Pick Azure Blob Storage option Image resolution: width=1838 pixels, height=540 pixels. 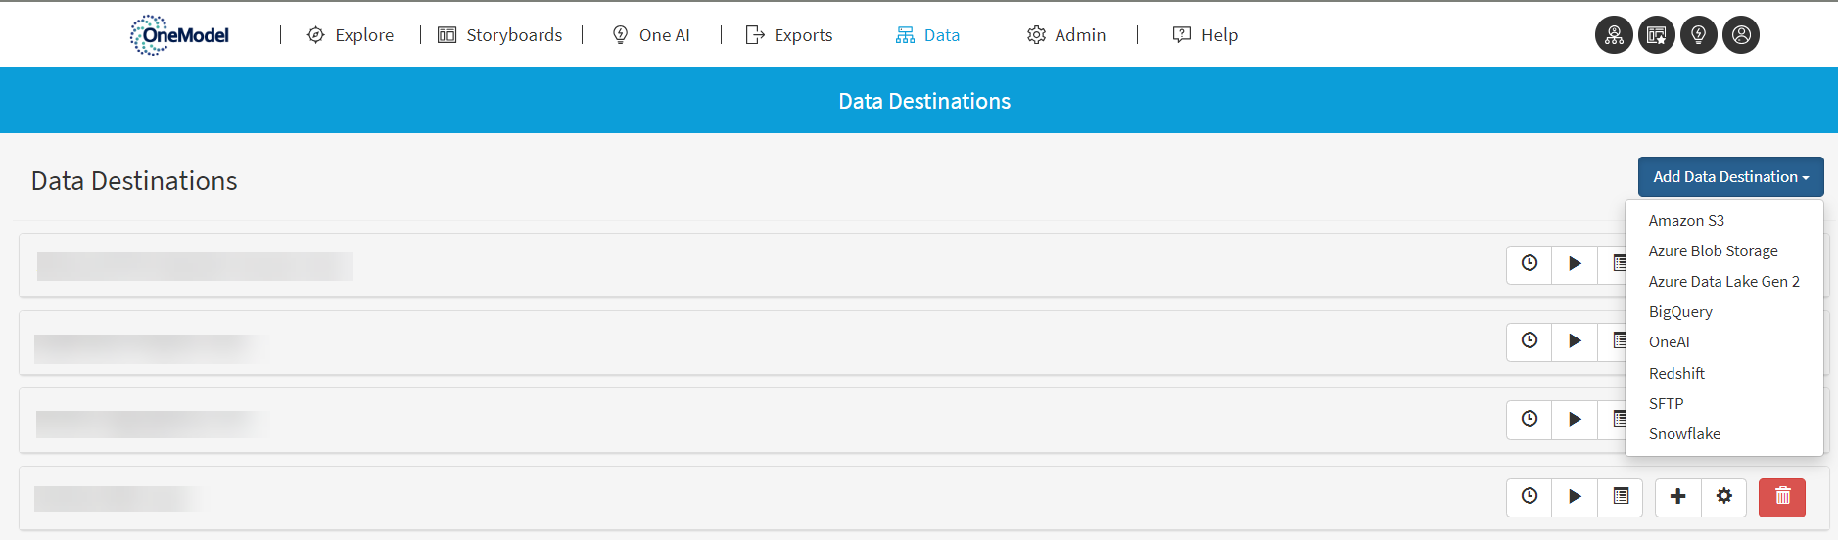(1712, 251)
